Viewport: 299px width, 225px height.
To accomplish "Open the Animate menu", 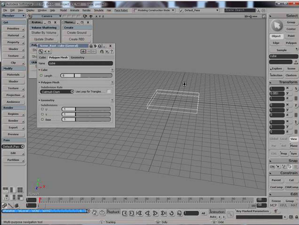I will [75, 10].
